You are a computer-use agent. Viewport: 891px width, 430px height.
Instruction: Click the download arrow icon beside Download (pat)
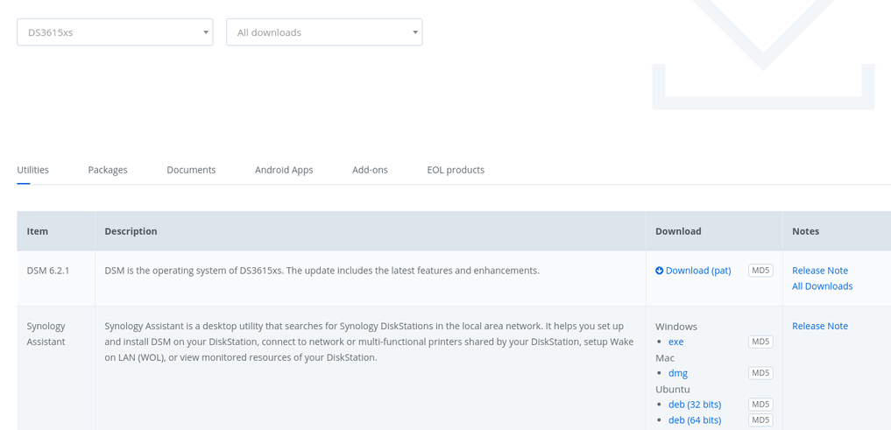pyautogui.click(x=659, y=271)
